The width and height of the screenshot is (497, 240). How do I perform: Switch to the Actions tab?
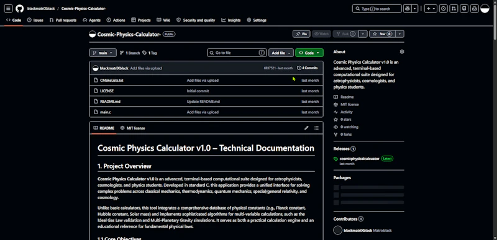click(116, 20)
